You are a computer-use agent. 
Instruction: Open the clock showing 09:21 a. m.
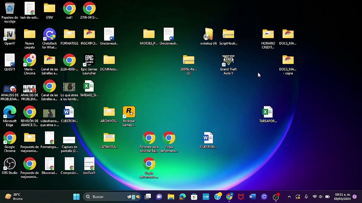342,197
